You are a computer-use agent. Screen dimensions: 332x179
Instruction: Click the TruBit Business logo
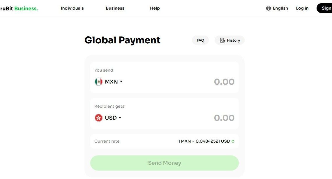[19, 8]
